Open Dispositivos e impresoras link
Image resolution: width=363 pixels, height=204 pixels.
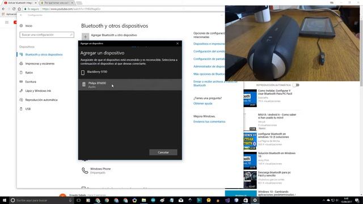coord(209,44)
